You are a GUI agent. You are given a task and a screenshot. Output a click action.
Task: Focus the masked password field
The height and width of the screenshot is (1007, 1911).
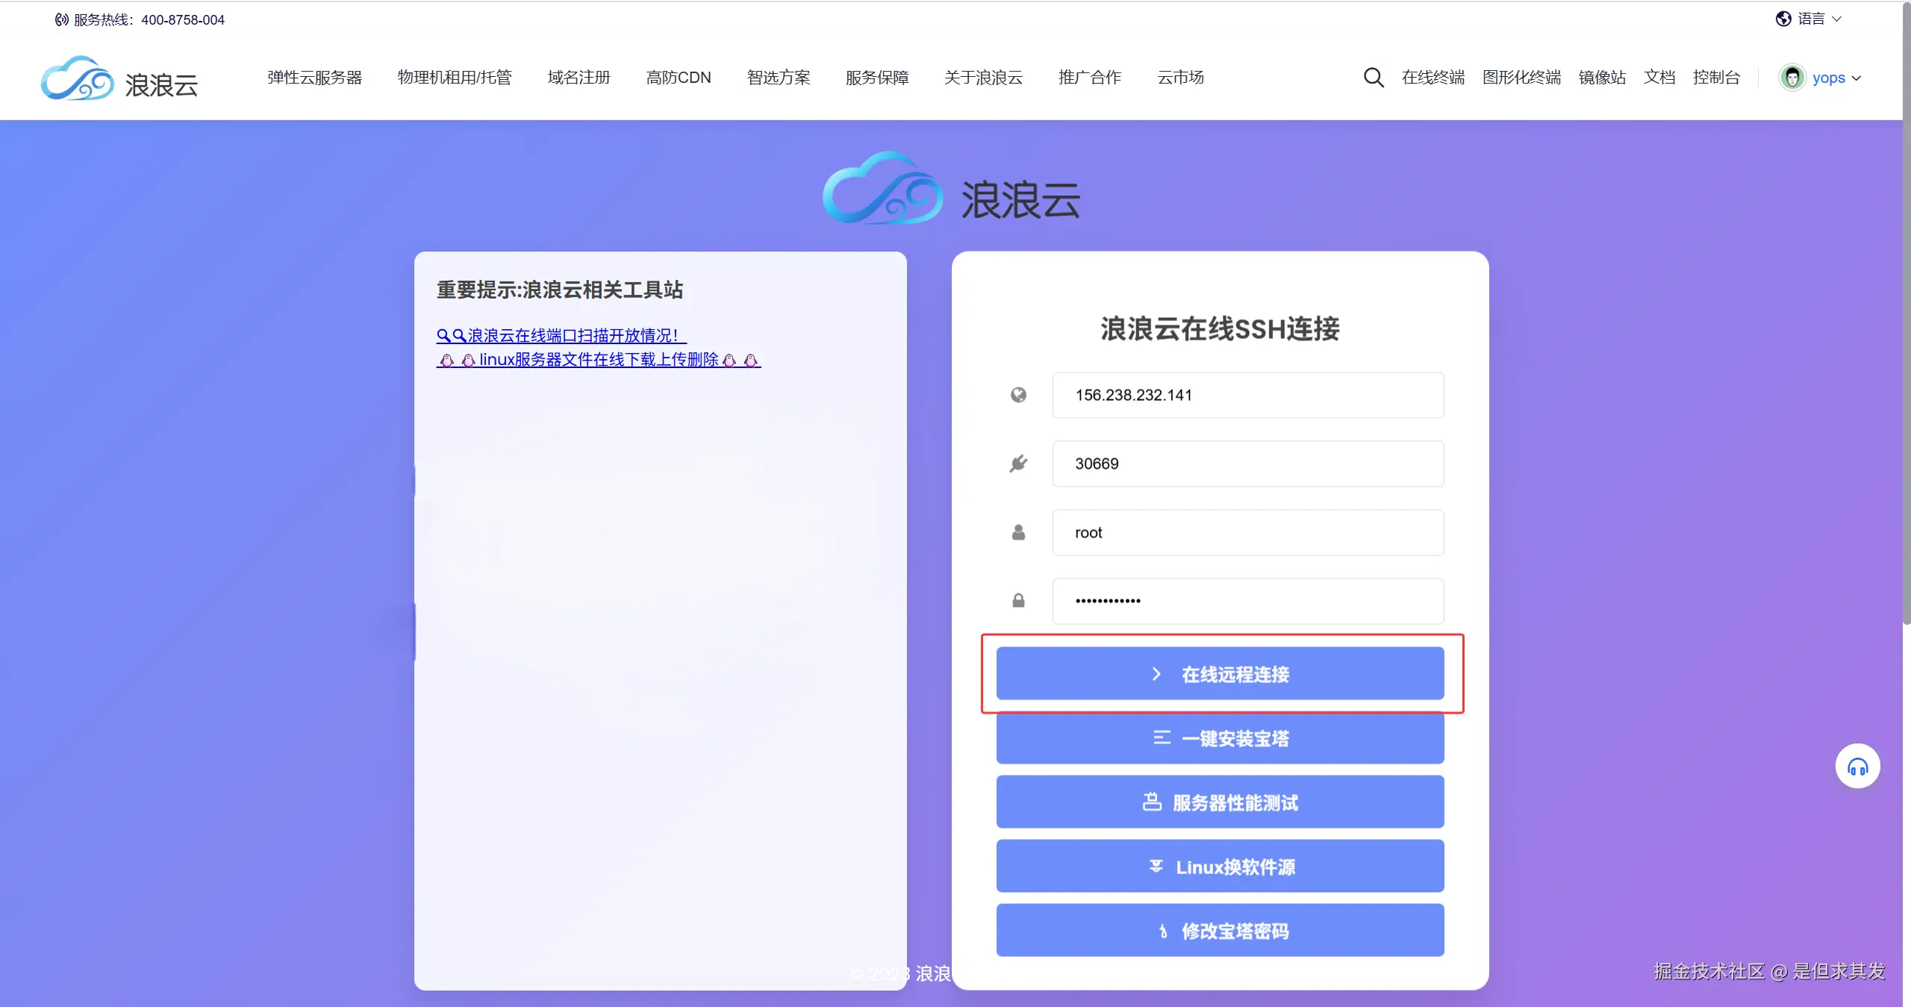(x=1248, y=601)
